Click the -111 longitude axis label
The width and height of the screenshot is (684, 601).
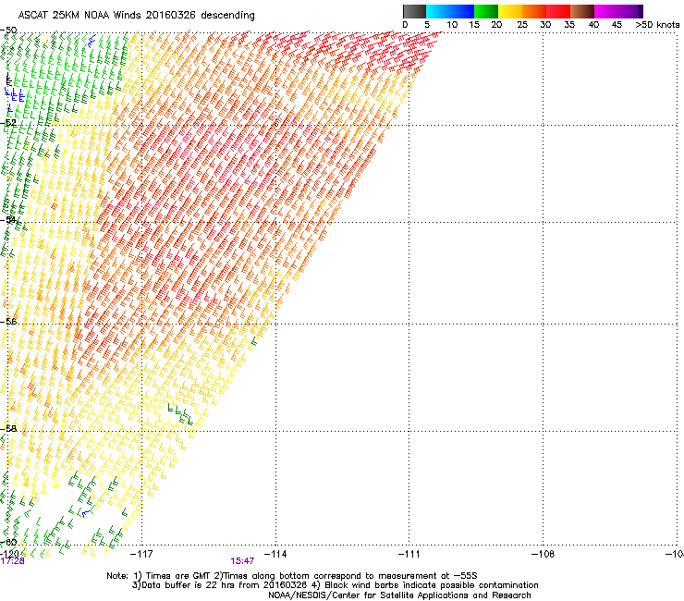[409, 554]
